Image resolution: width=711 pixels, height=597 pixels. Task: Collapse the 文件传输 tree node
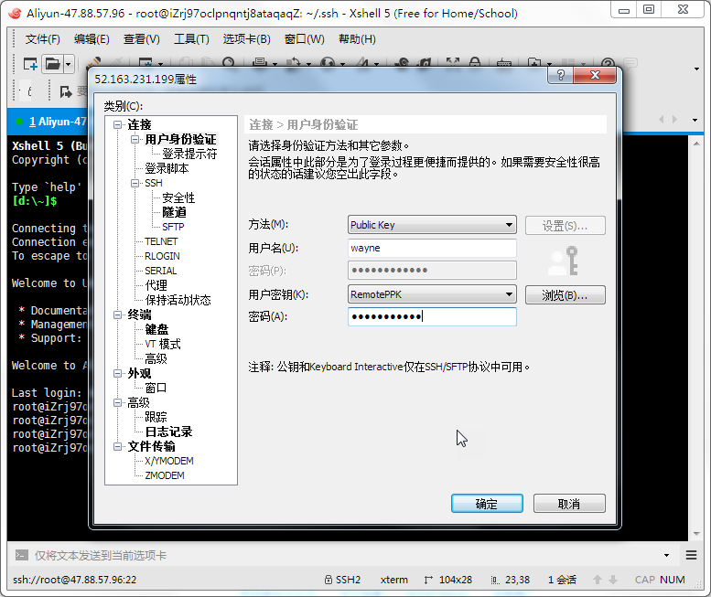pos(118,446)
